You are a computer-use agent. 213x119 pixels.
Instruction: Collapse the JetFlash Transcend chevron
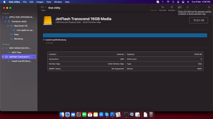coord(3,57)
